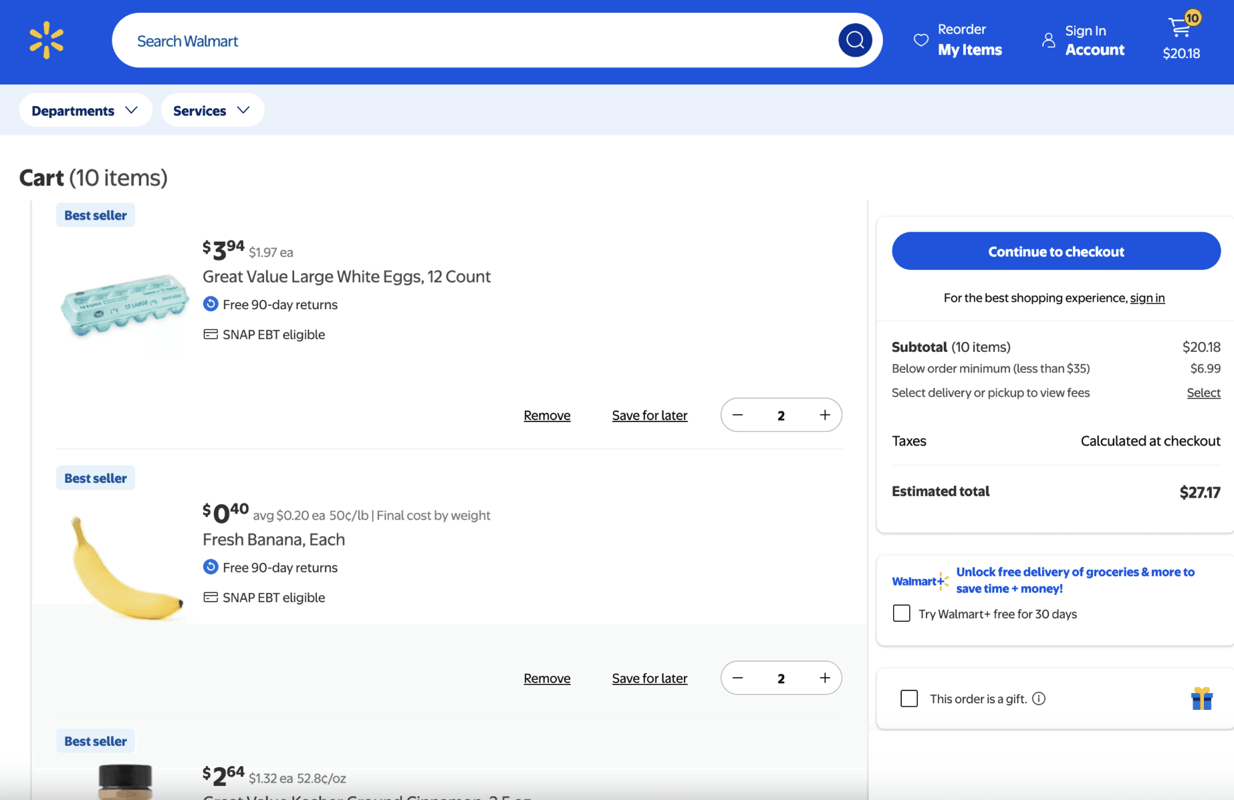Open the eggs carton thumbnail
The image size is (1234, 800).
[x=124, y=305]
